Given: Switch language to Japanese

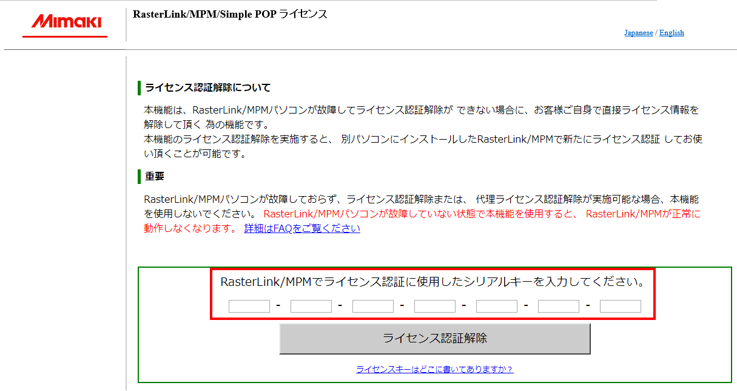Looking at the screenshot, I should [639, 33].
